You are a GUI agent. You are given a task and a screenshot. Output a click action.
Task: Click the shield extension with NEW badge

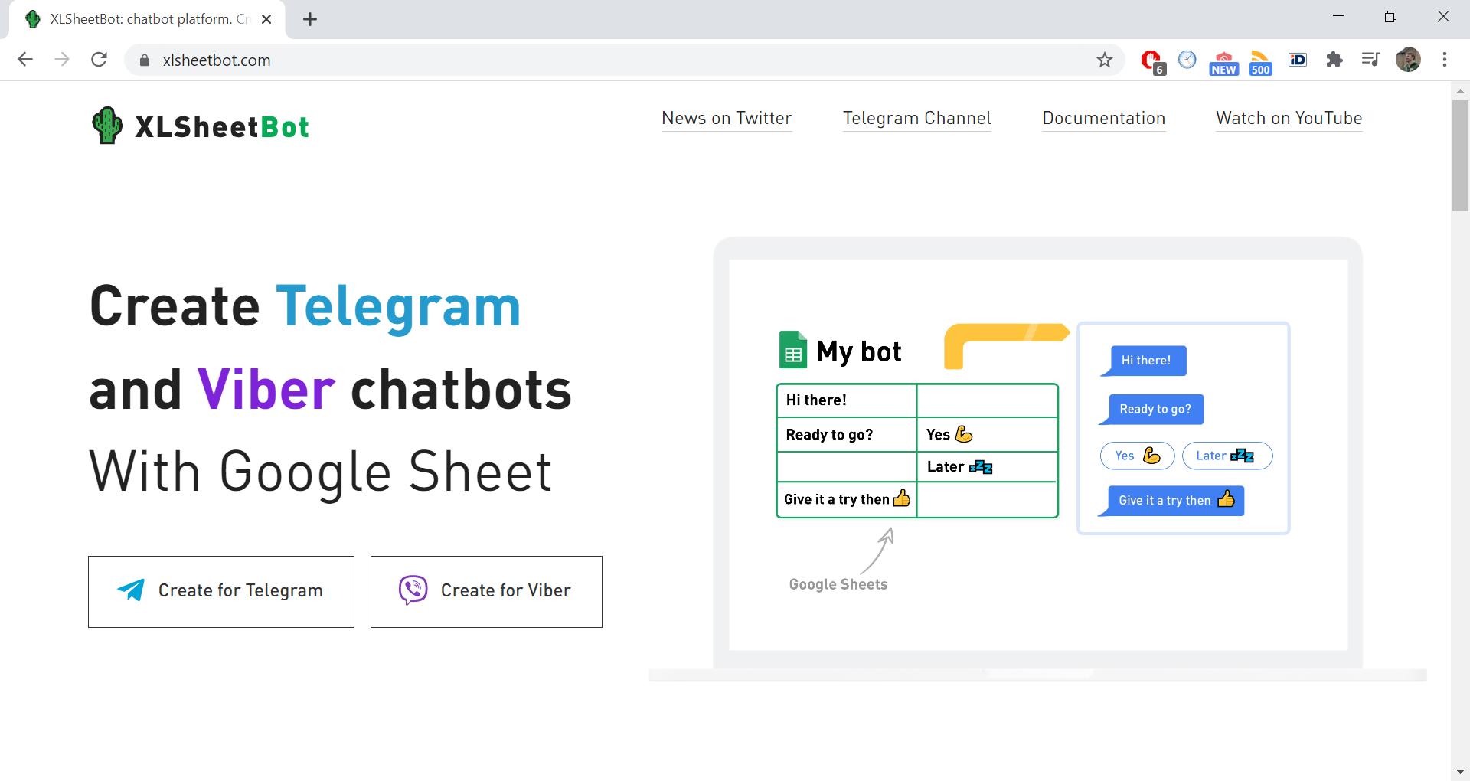1224,60
